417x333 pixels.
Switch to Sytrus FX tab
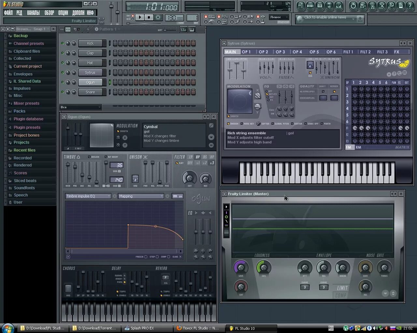396,52
